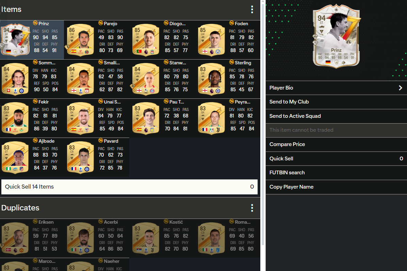Click the large Prinz card preview
The width and height of the screenshot is (407, 271).
337,36
